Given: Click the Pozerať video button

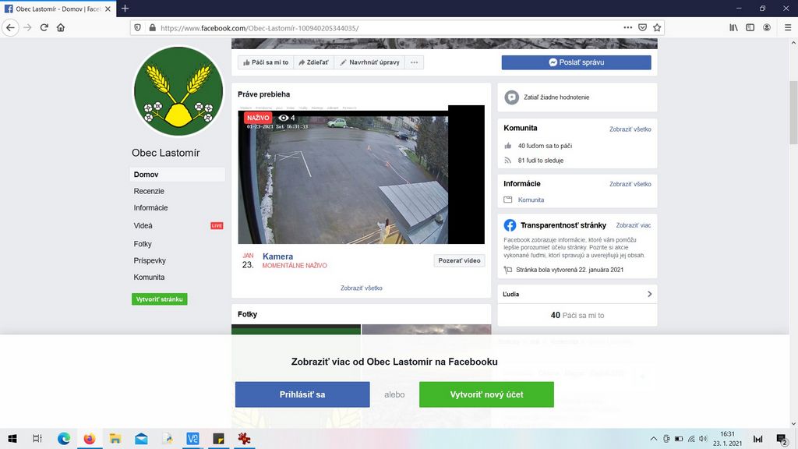Looking at the screenshot, I should tap(459, 260).
